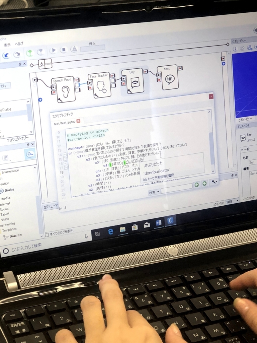Click the script editor scrollbar up arrow
257x343 pixels.
209,112
